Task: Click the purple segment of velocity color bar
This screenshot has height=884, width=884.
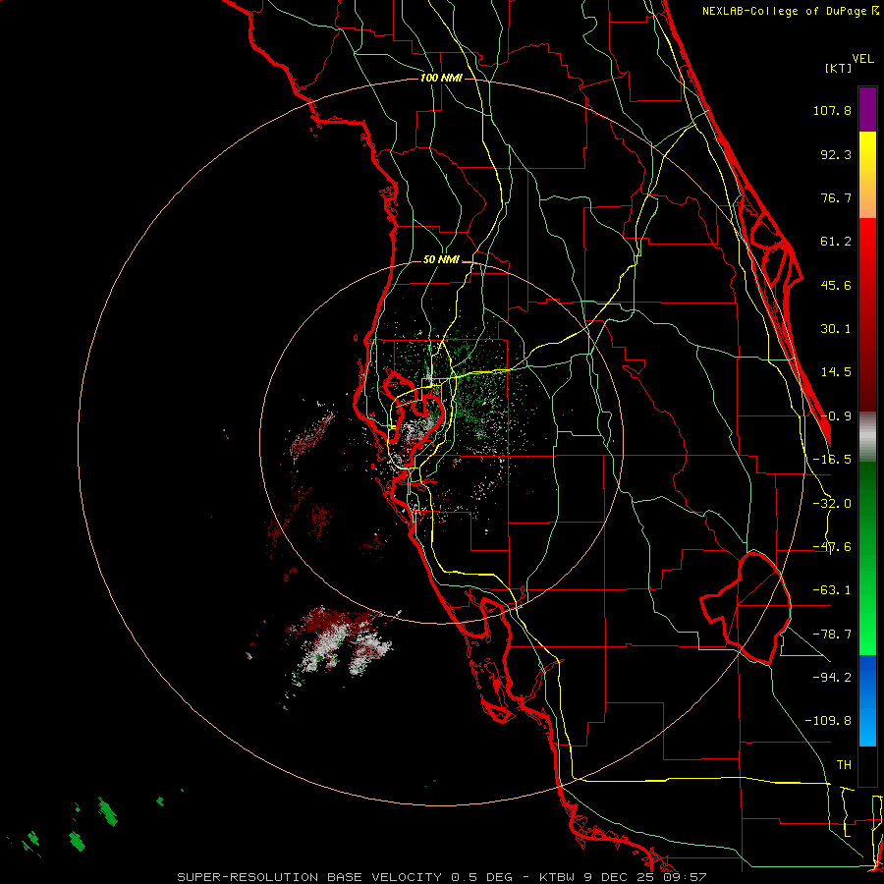Action: [x=867, y=109]
